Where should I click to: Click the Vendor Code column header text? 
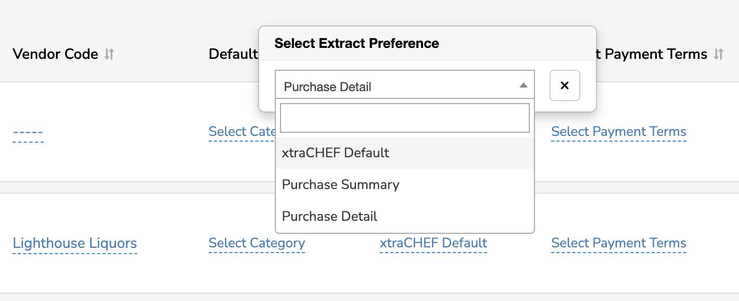[x=55, y=54]
